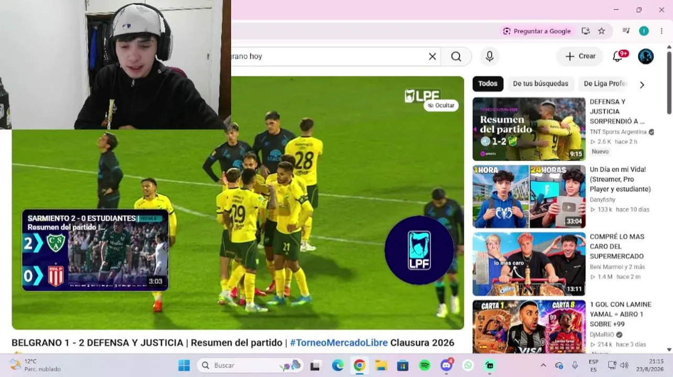Open the tray volume speaker icon
673x377 pixels.
624,365
